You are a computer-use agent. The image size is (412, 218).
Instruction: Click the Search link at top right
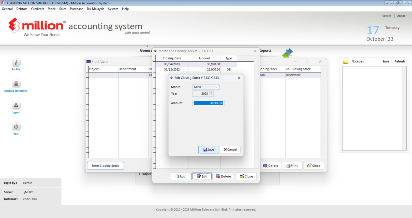coord(387,16)
